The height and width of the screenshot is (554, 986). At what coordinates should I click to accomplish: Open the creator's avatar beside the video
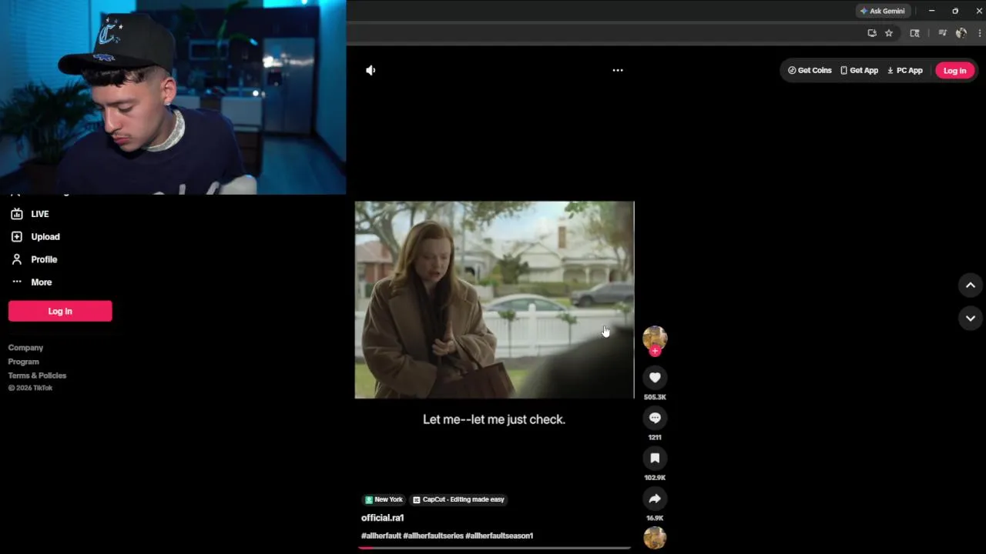(655, 337)
